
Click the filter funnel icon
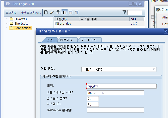(x=124, y=12)
